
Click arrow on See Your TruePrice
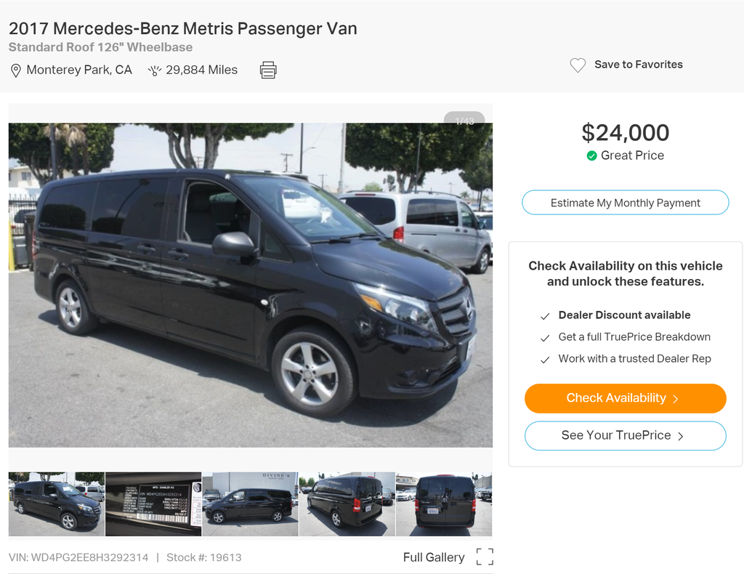(681, 436)
